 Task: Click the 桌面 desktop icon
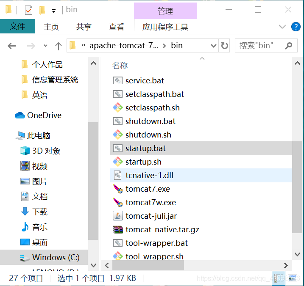tap(25, 242)
